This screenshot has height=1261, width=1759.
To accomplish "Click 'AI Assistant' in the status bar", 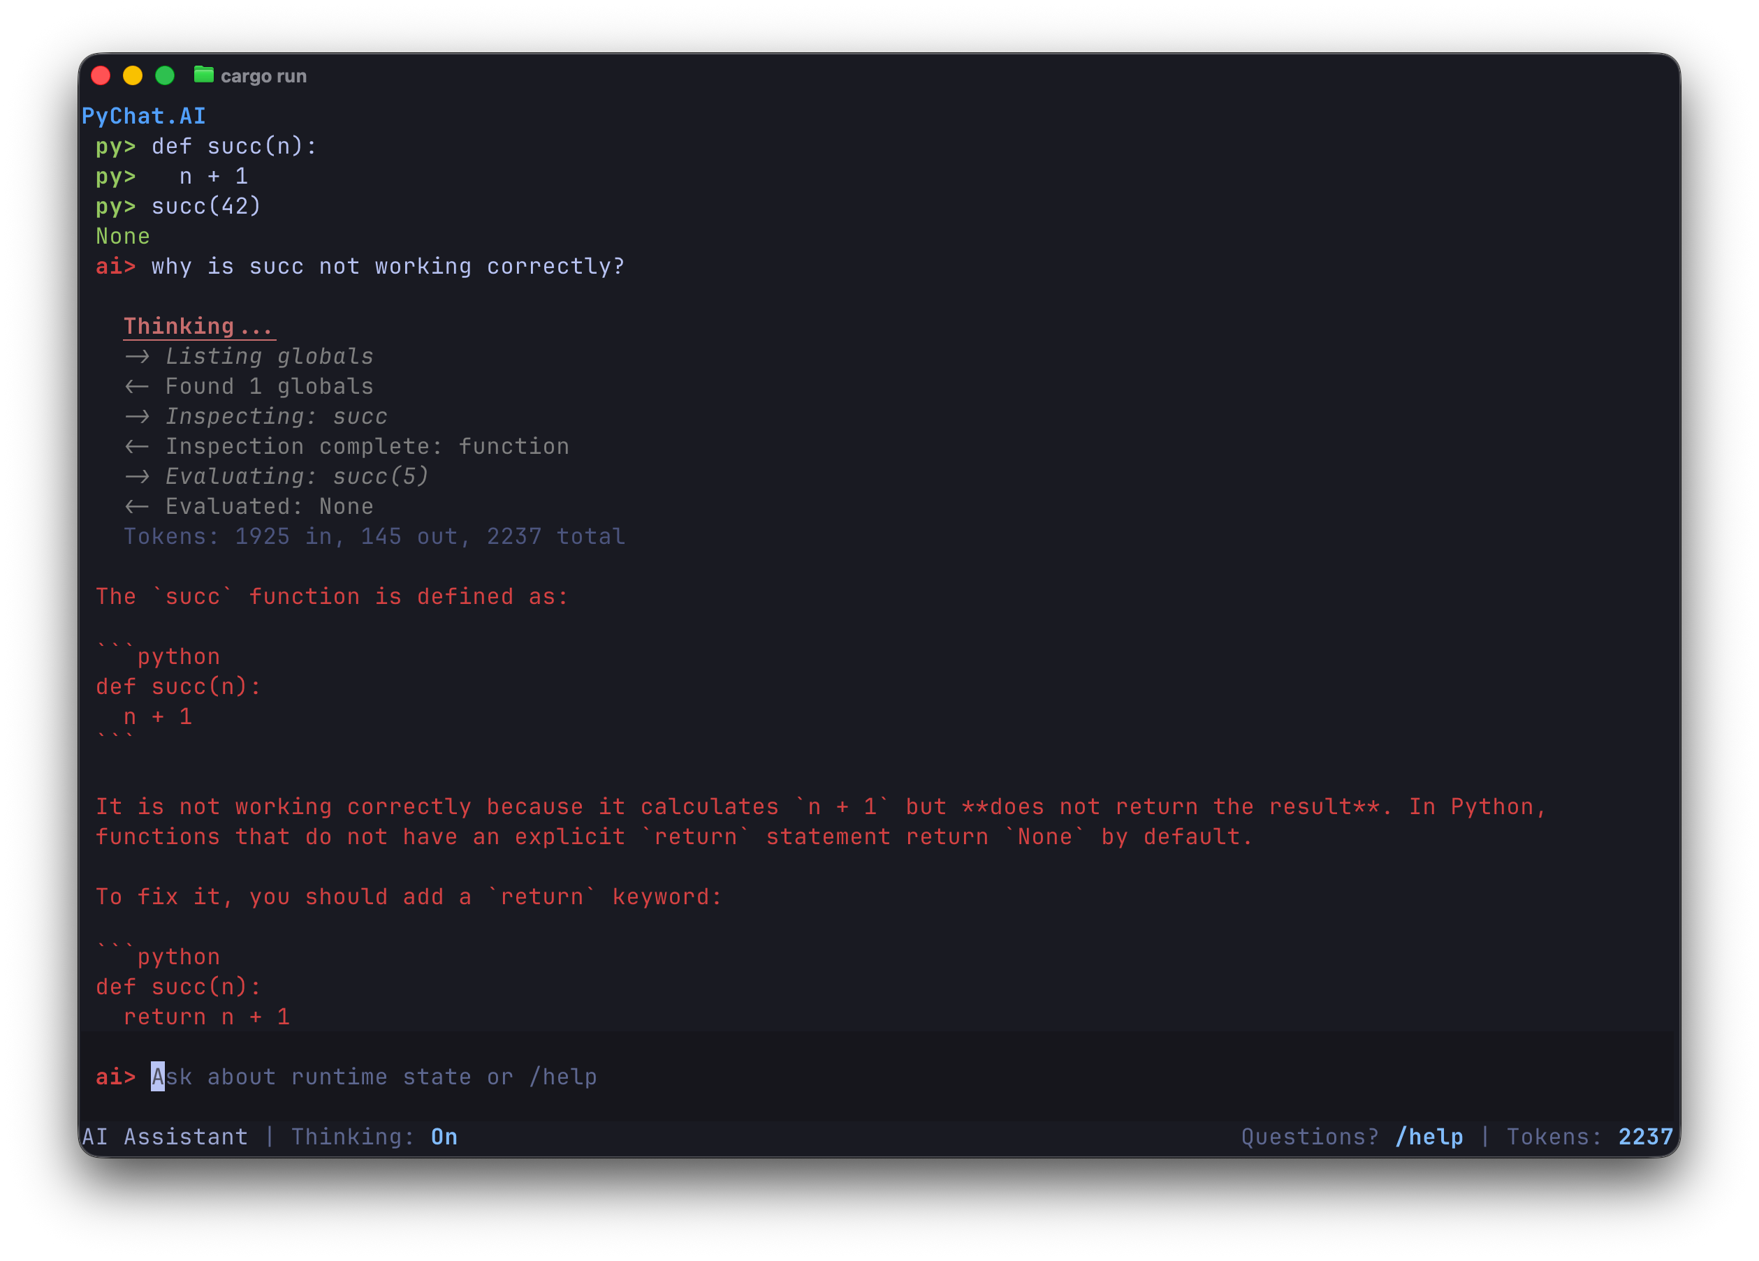I will 164,1137.
